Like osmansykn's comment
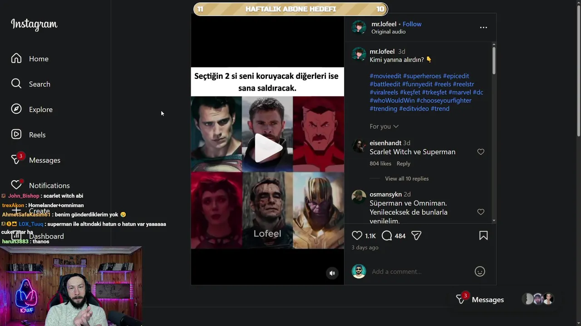This screenshot has height=326, width=581. coord(481,212)
